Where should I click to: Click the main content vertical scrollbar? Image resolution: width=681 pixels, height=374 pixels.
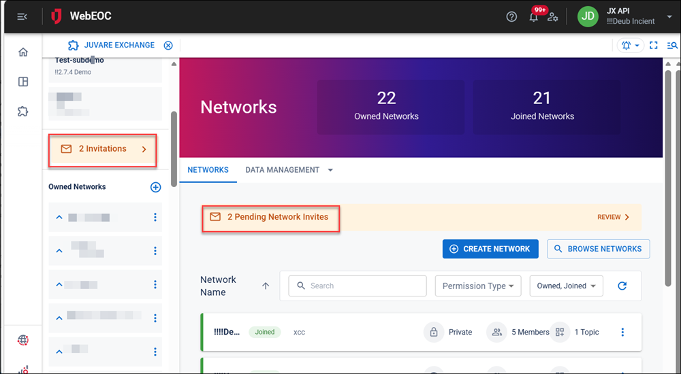[x=668, y=178]
